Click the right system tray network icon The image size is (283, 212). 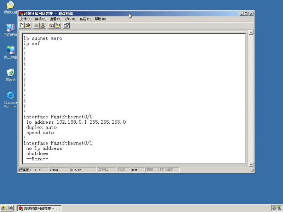(x=279, y=208)
